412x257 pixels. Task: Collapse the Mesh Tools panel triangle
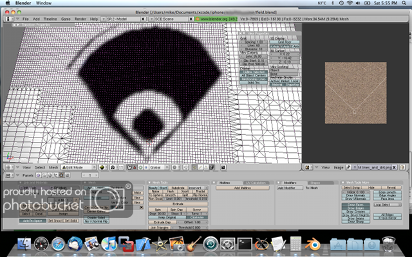pos(149,182)
